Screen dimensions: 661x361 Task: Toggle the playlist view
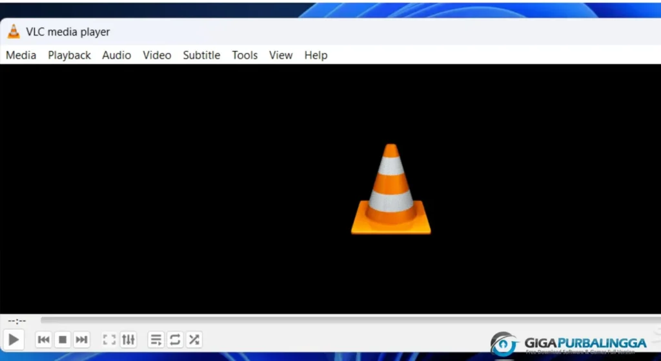(x=156, y=340)
